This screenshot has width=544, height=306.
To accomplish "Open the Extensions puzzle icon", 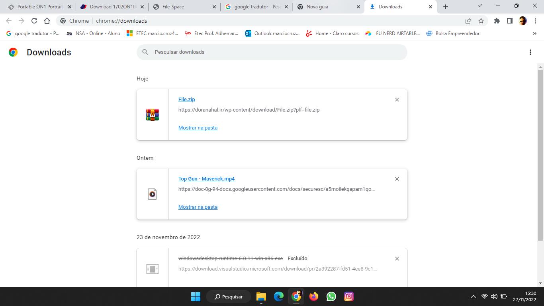I will coord(497,21).
